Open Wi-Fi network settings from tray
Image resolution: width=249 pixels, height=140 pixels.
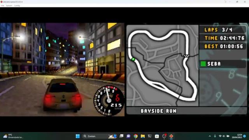coord(220,136)
